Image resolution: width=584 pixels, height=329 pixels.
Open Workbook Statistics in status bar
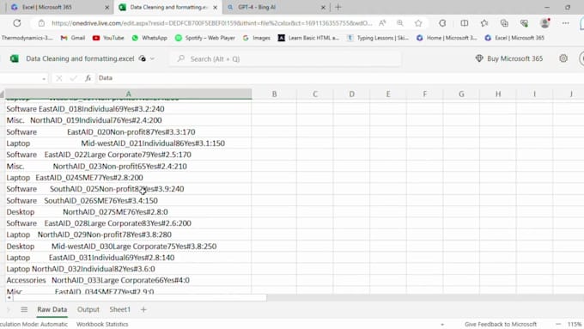click(102, 324)
